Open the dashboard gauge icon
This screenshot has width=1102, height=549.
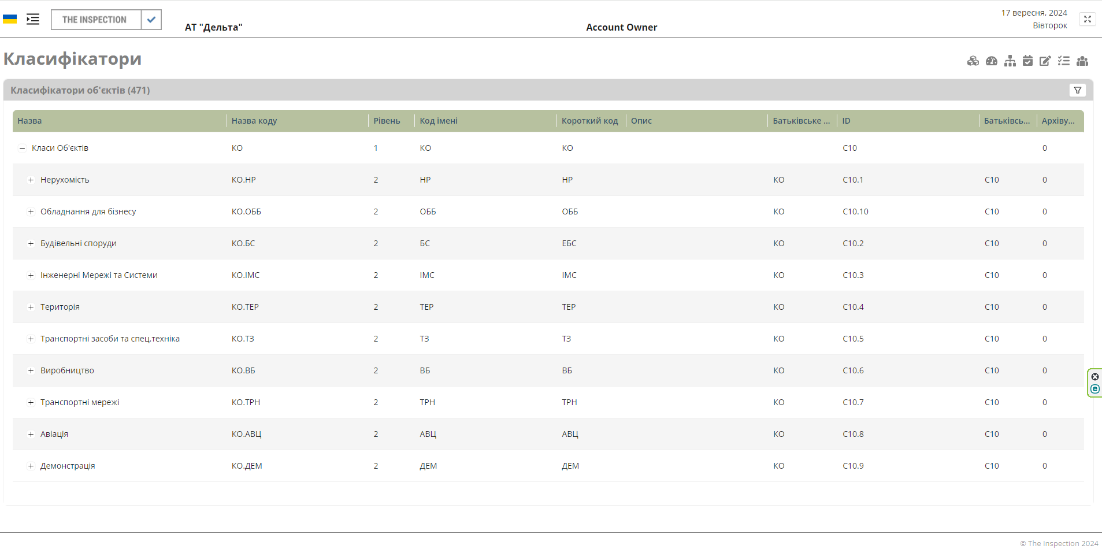992,61
